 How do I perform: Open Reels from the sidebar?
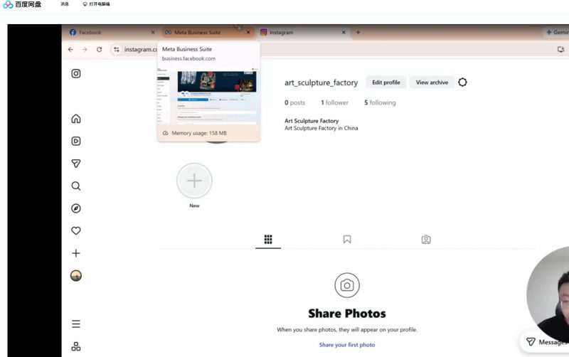click(76, 141)
